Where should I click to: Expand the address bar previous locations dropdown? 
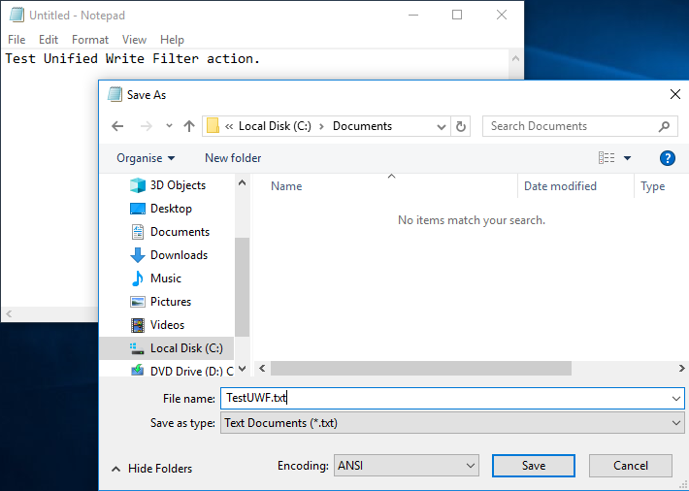442,126
